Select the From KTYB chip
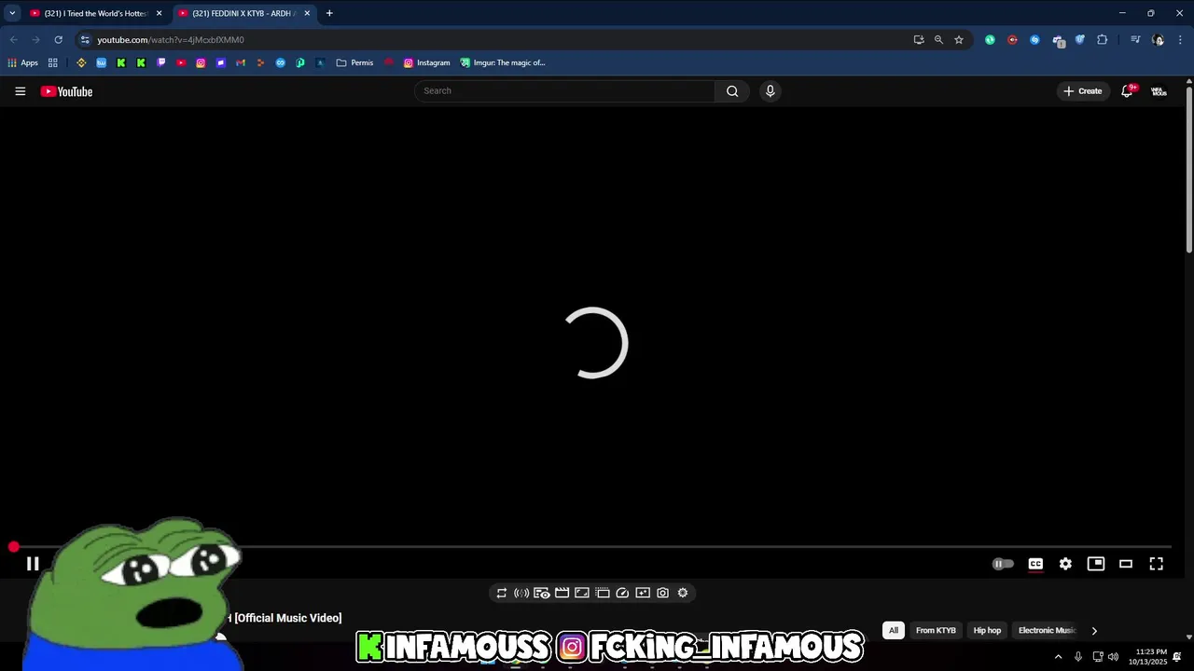 pos(936,630)
